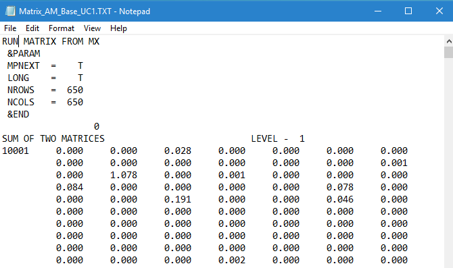453x268 pixels.
Task: Click the T value of MPNEXT
Action: (80, 65)
